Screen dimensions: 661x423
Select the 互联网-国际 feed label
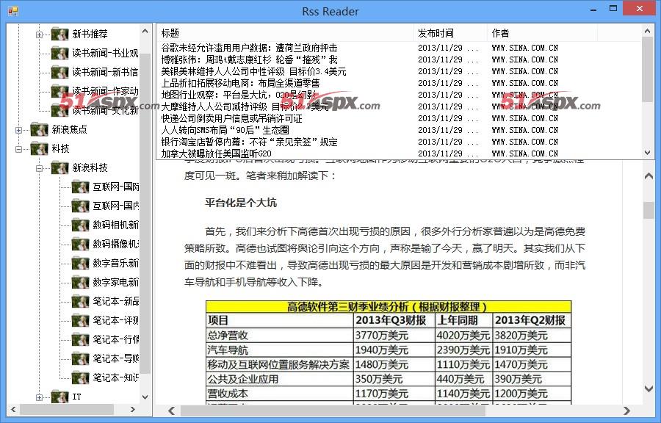115,187
